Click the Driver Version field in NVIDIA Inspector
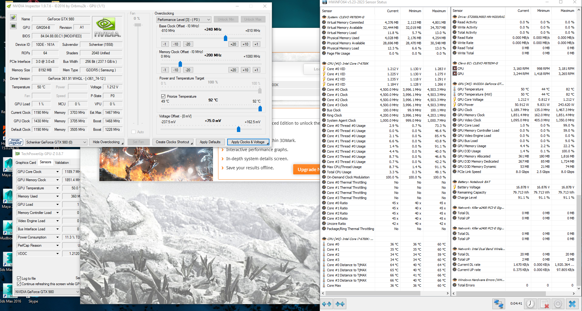 point(77,79)
